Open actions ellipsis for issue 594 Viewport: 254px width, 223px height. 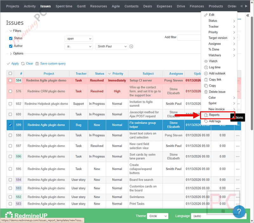(237, 180)
